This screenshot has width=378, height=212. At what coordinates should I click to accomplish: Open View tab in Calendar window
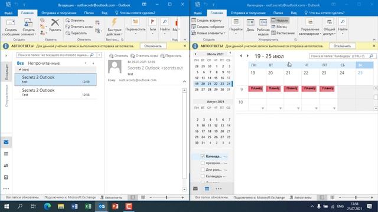pos(294,13)
